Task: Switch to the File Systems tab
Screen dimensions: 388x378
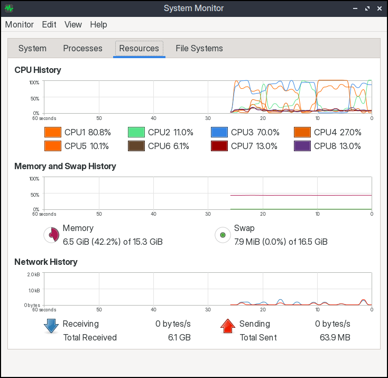Action: point(199,48)
